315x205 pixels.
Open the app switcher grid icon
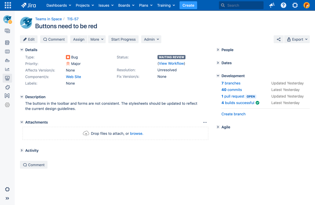[x=8, y=5]
